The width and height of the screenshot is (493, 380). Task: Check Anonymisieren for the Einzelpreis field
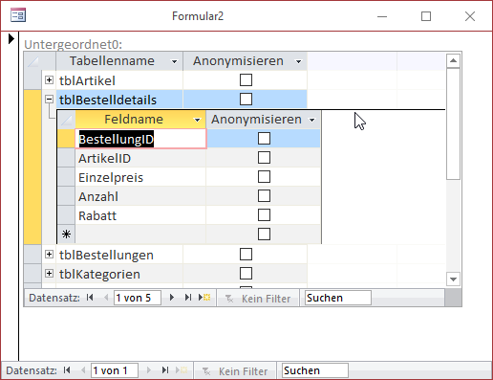click(264, 177)
